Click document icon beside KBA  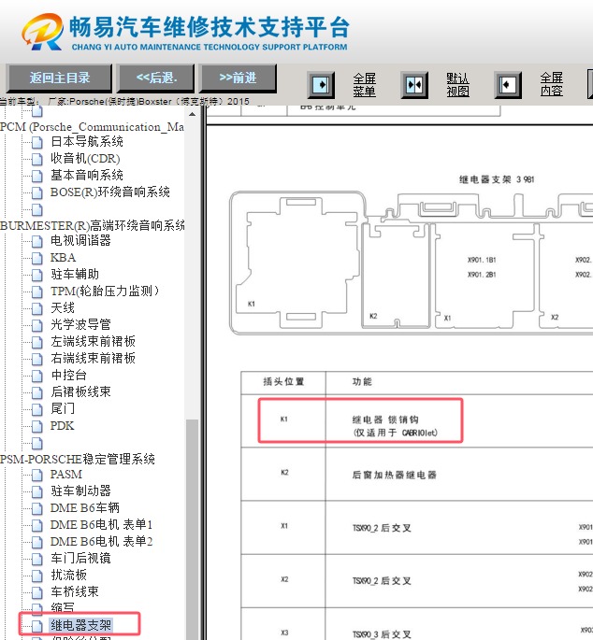click(37, 259)
